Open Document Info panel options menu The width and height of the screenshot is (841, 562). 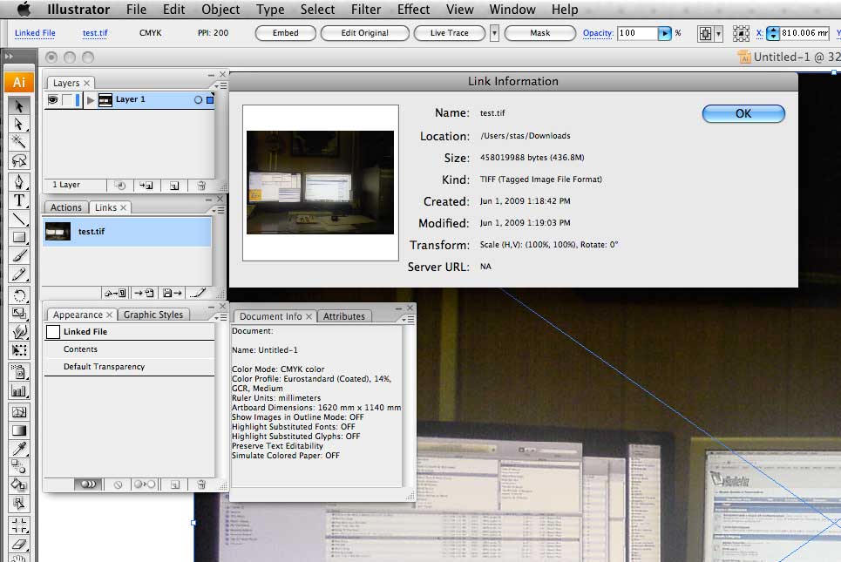click(408, 319)
